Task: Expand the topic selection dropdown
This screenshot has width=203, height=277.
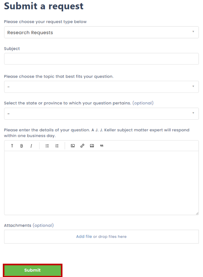Action: pyautogui.click(x=101, y=87)
